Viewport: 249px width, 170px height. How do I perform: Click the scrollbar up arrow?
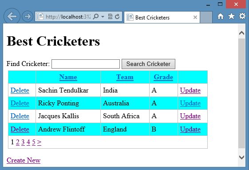point(242,33)
